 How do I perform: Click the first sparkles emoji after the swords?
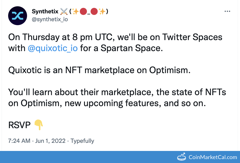coord(76,12)
